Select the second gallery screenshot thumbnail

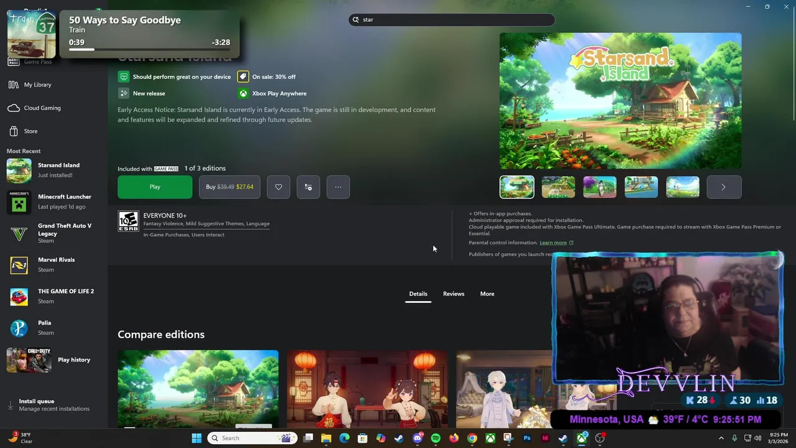(558, 187)
